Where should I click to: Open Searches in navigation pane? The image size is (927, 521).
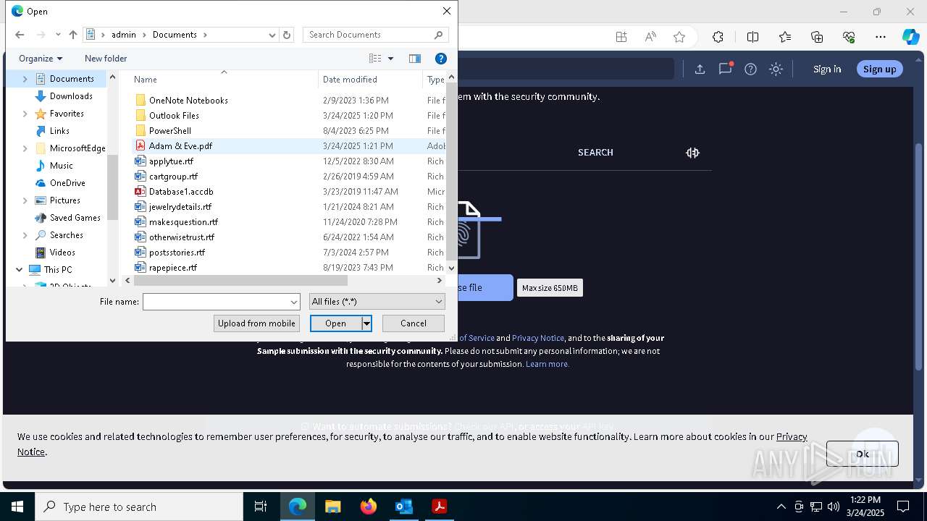point(67,235)
